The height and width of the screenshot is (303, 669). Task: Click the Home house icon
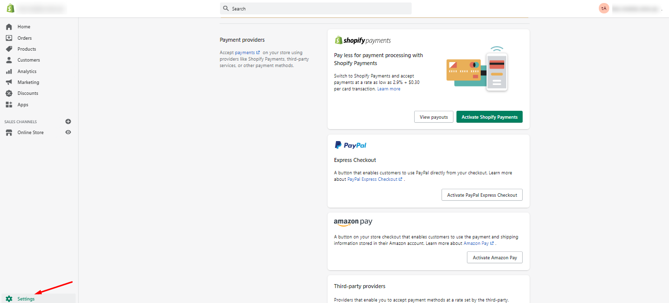pos(8,27)
